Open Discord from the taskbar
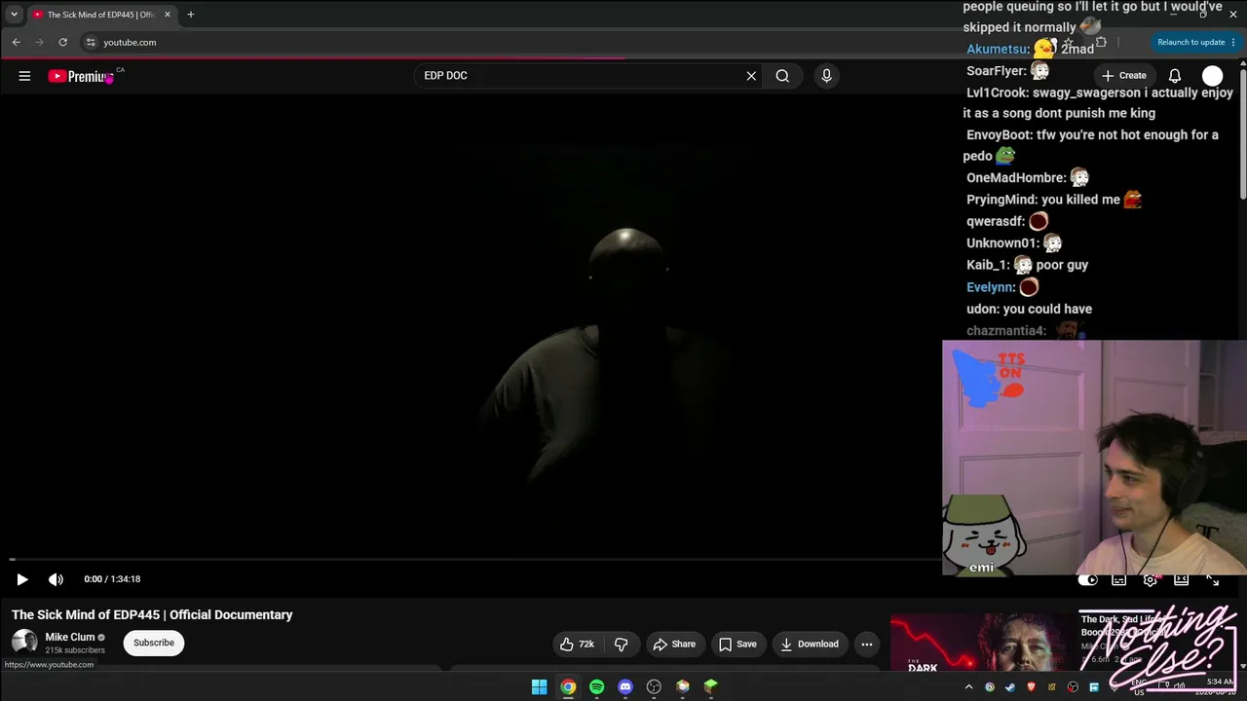Screen dimensions: 1247x701 point(625,686)
